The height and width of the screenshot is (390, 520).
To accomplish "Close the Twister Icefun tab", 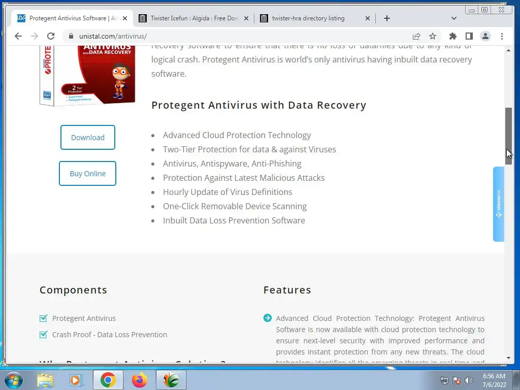I will coord(246,18).
